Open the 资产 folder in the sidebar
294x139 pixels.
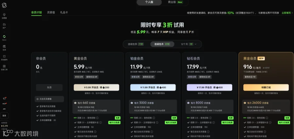[4, 26]
